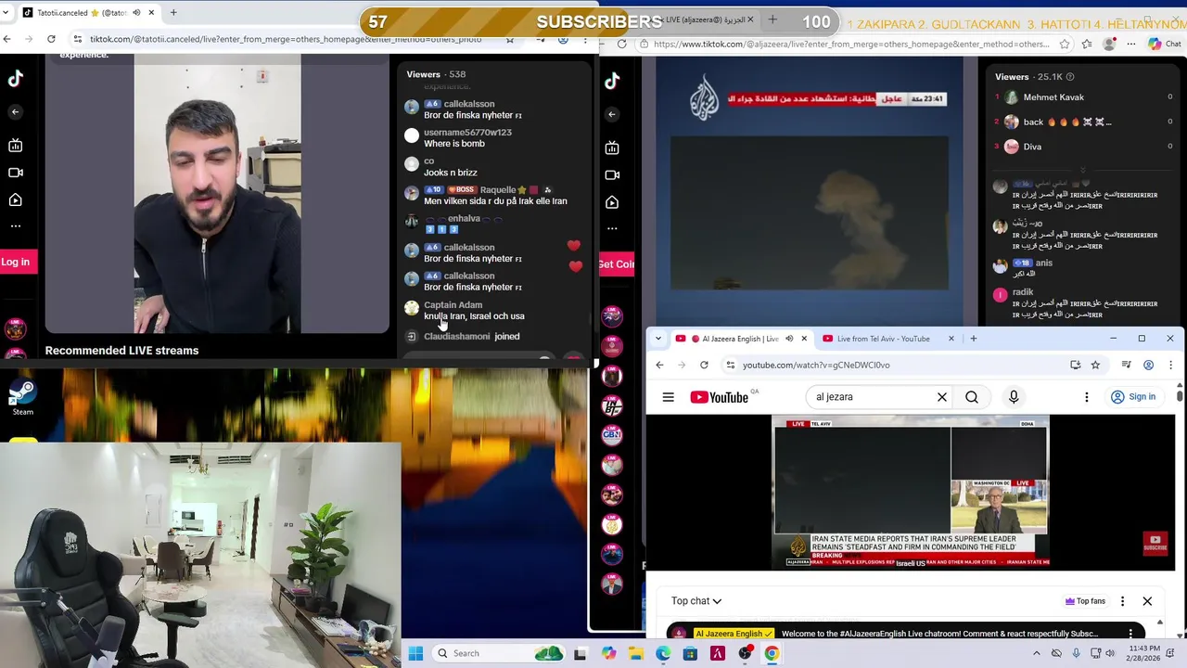Open Microsoft Store from taskbar
This screenshot has width=1187, height=668.
point(690,653)
